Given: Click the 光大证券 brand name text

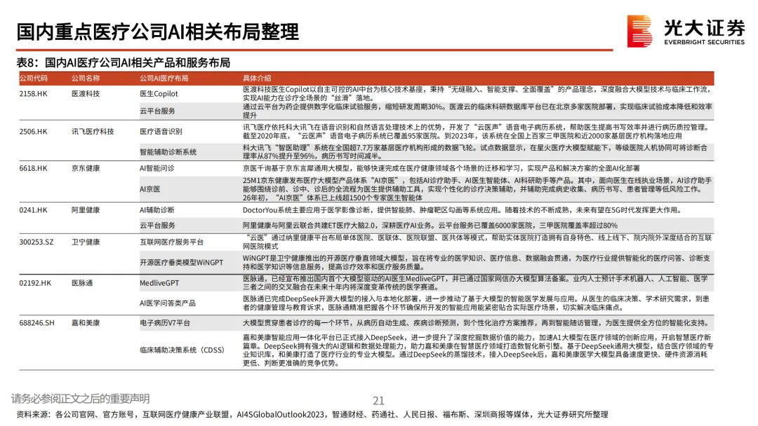Looking at the screenshot, I should tap(705, 28).
